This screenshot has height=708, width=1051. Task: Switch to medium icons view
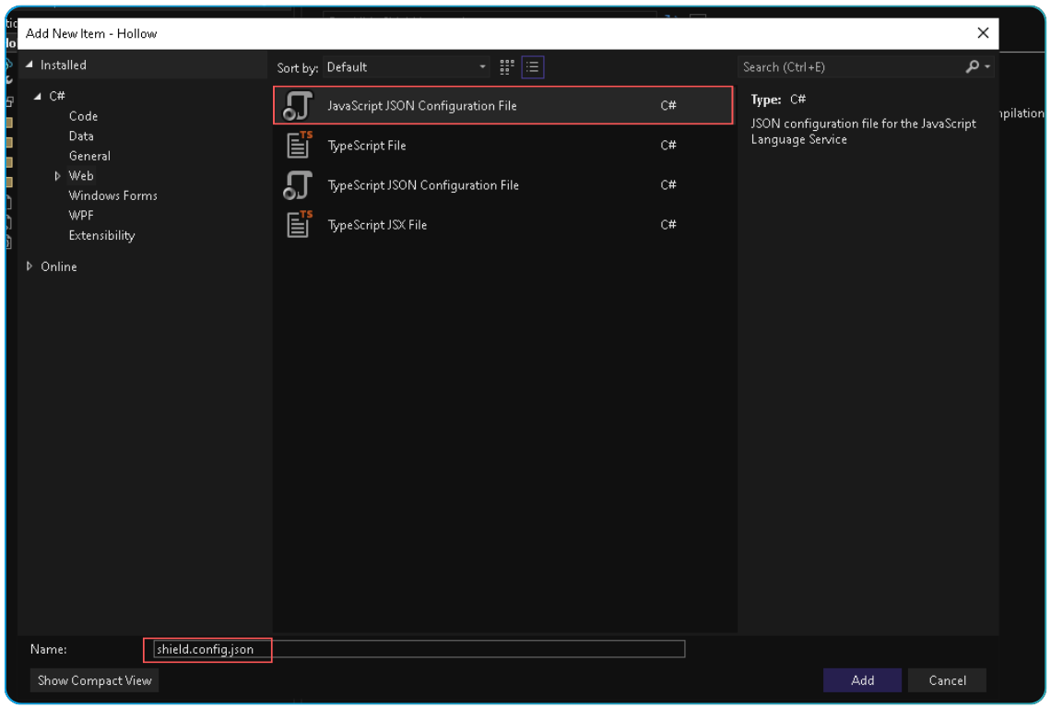click(x=505, y=66)
